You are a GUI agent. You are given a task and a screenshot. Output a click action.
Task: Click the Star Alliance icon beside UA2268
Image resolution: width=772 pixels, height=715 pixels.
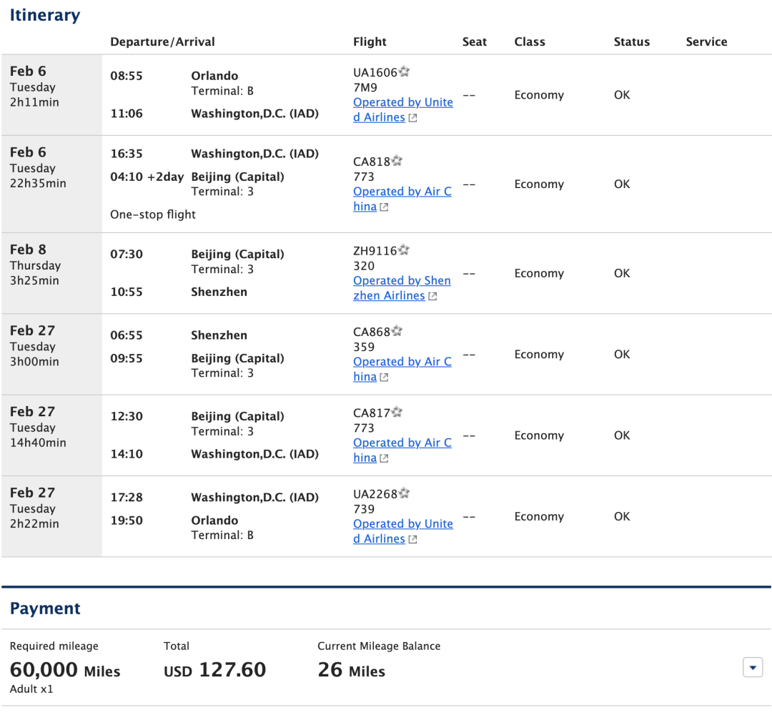coord(404,493)
